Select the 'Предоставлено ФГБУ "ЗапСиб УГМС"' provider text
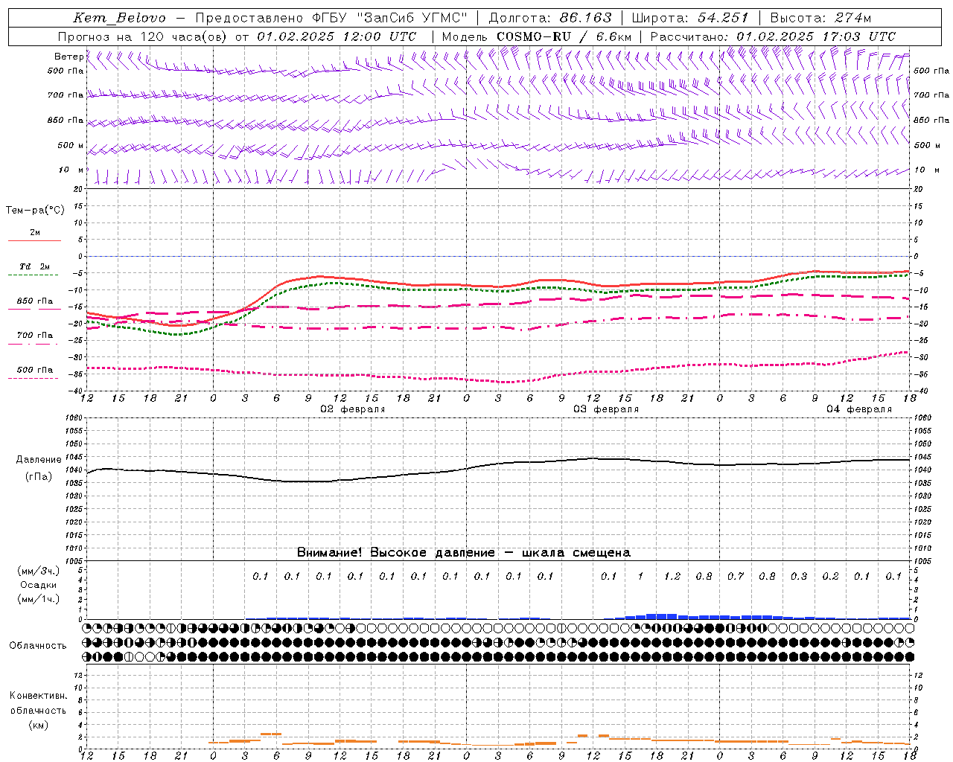Image resolution: width=953 pixels, height=762 pixels. pyautogui.click(x=331, y=18)
